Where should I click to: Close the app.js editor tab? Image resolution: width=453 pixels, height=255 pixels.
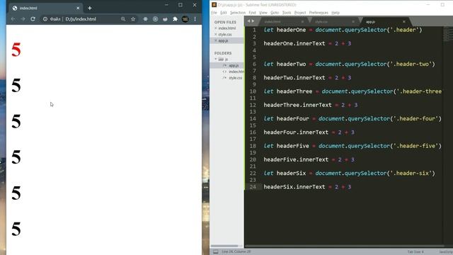(x=404, y=22)
